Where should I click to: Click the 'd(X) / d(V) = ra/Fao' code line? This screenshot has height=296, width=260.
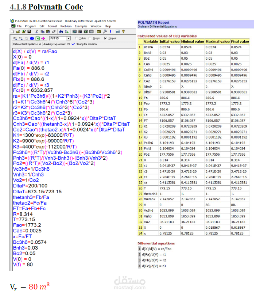pyautogui.click(x=35, y=52)
